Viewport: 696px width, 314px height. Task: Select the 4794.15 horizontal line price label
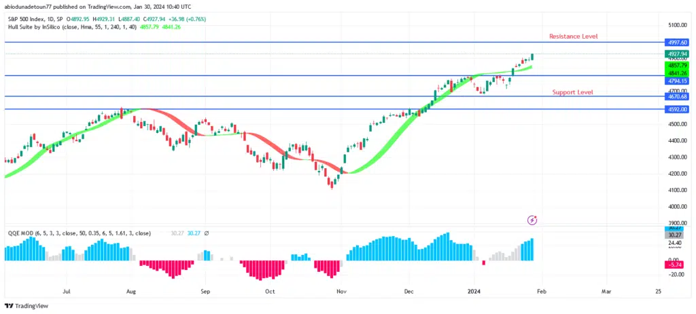tap(676, 80)
